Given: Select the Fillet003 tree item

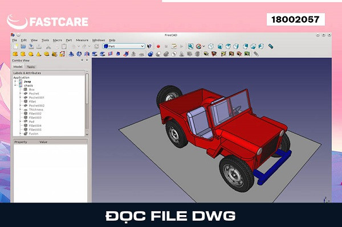Looking at the screenshot, I should coord(35,118).
